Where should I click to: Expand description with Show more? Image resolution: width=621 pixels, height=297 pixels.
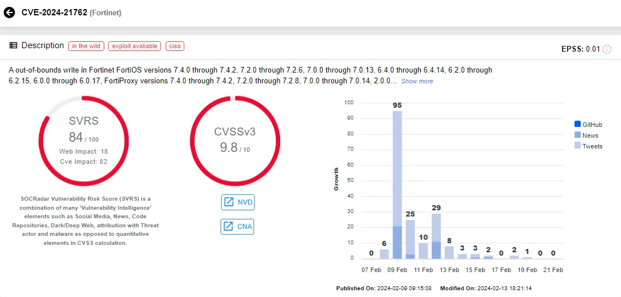click(417, 81)
